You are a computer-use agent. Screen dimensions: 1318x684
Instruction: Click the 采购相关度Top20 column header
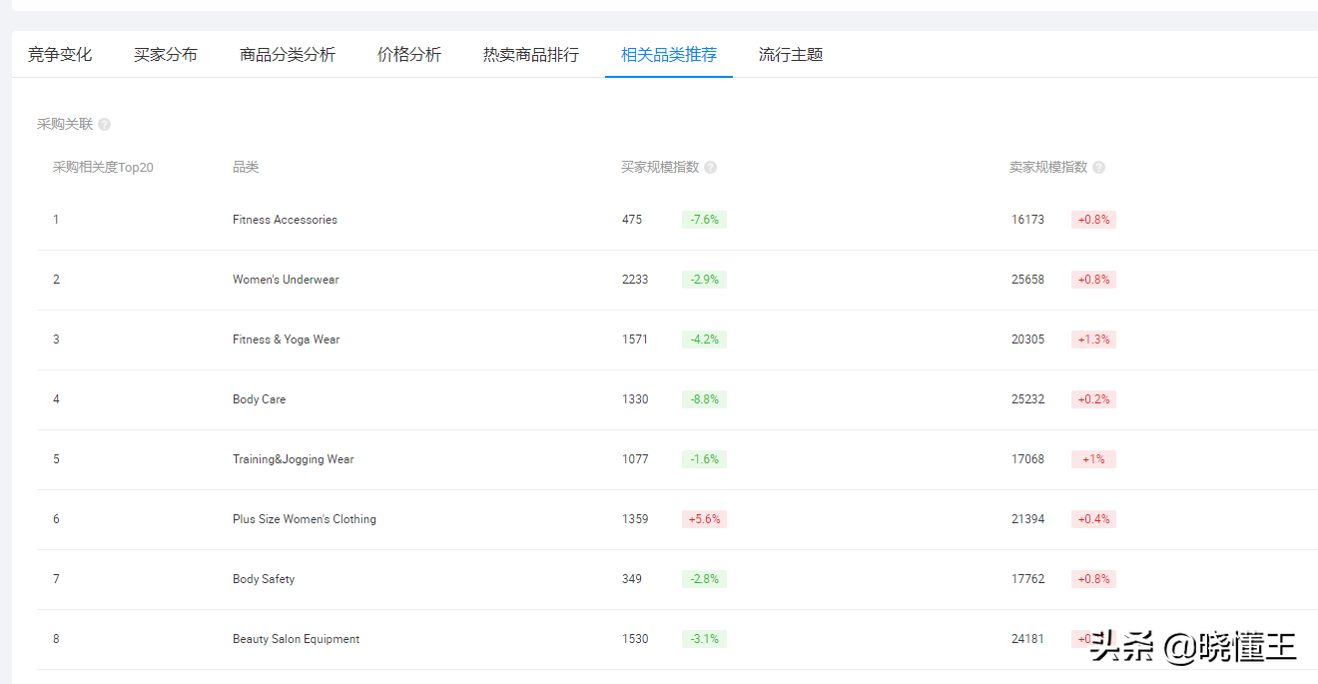point(103,168)
